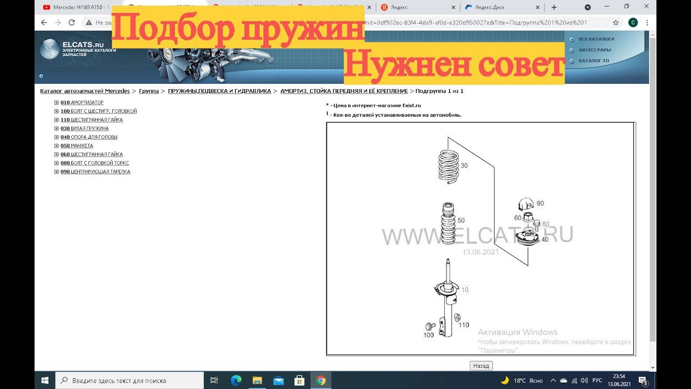This screenshot has width=691, height=389.
Task: Open the 050 МАНЖЕТА part link
Action: click(x=77, y=146)
